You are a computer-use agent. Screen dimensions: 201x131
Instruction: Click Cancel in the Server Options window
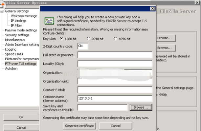(21, 127)
